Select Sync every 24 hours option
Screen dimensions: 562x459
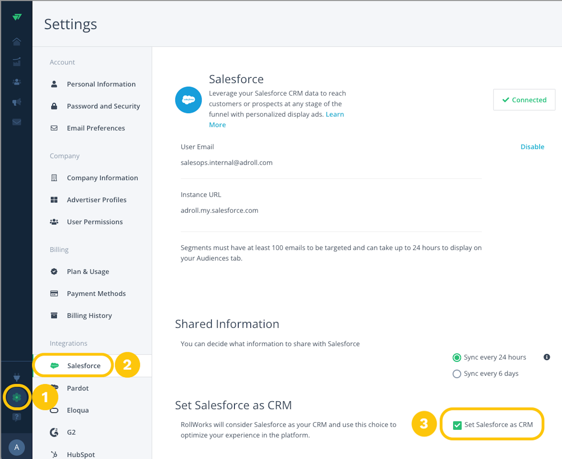coord(457,358)
